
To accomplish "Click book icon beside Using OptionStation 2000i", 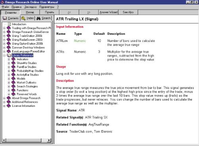I will [x=9, y=44].
